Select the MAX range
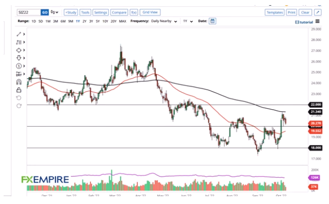329x204 pixels. coord(123,21)
